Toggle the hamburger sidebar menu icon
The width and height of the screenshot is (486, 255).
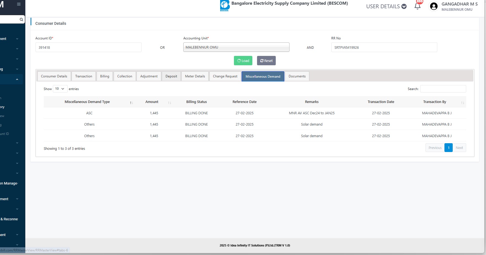click(19, 4)
